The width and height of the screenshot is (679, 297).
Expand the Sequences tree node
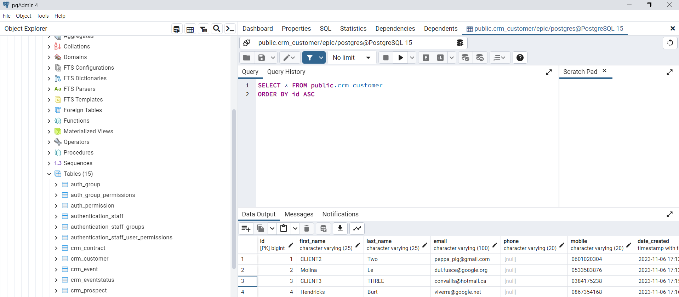[49, 163]
